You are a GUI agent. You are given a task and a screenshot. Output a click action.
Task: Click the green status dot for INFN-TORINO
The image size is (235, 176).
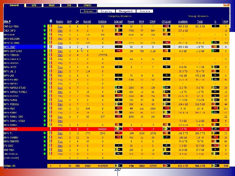tap(45, 137)
